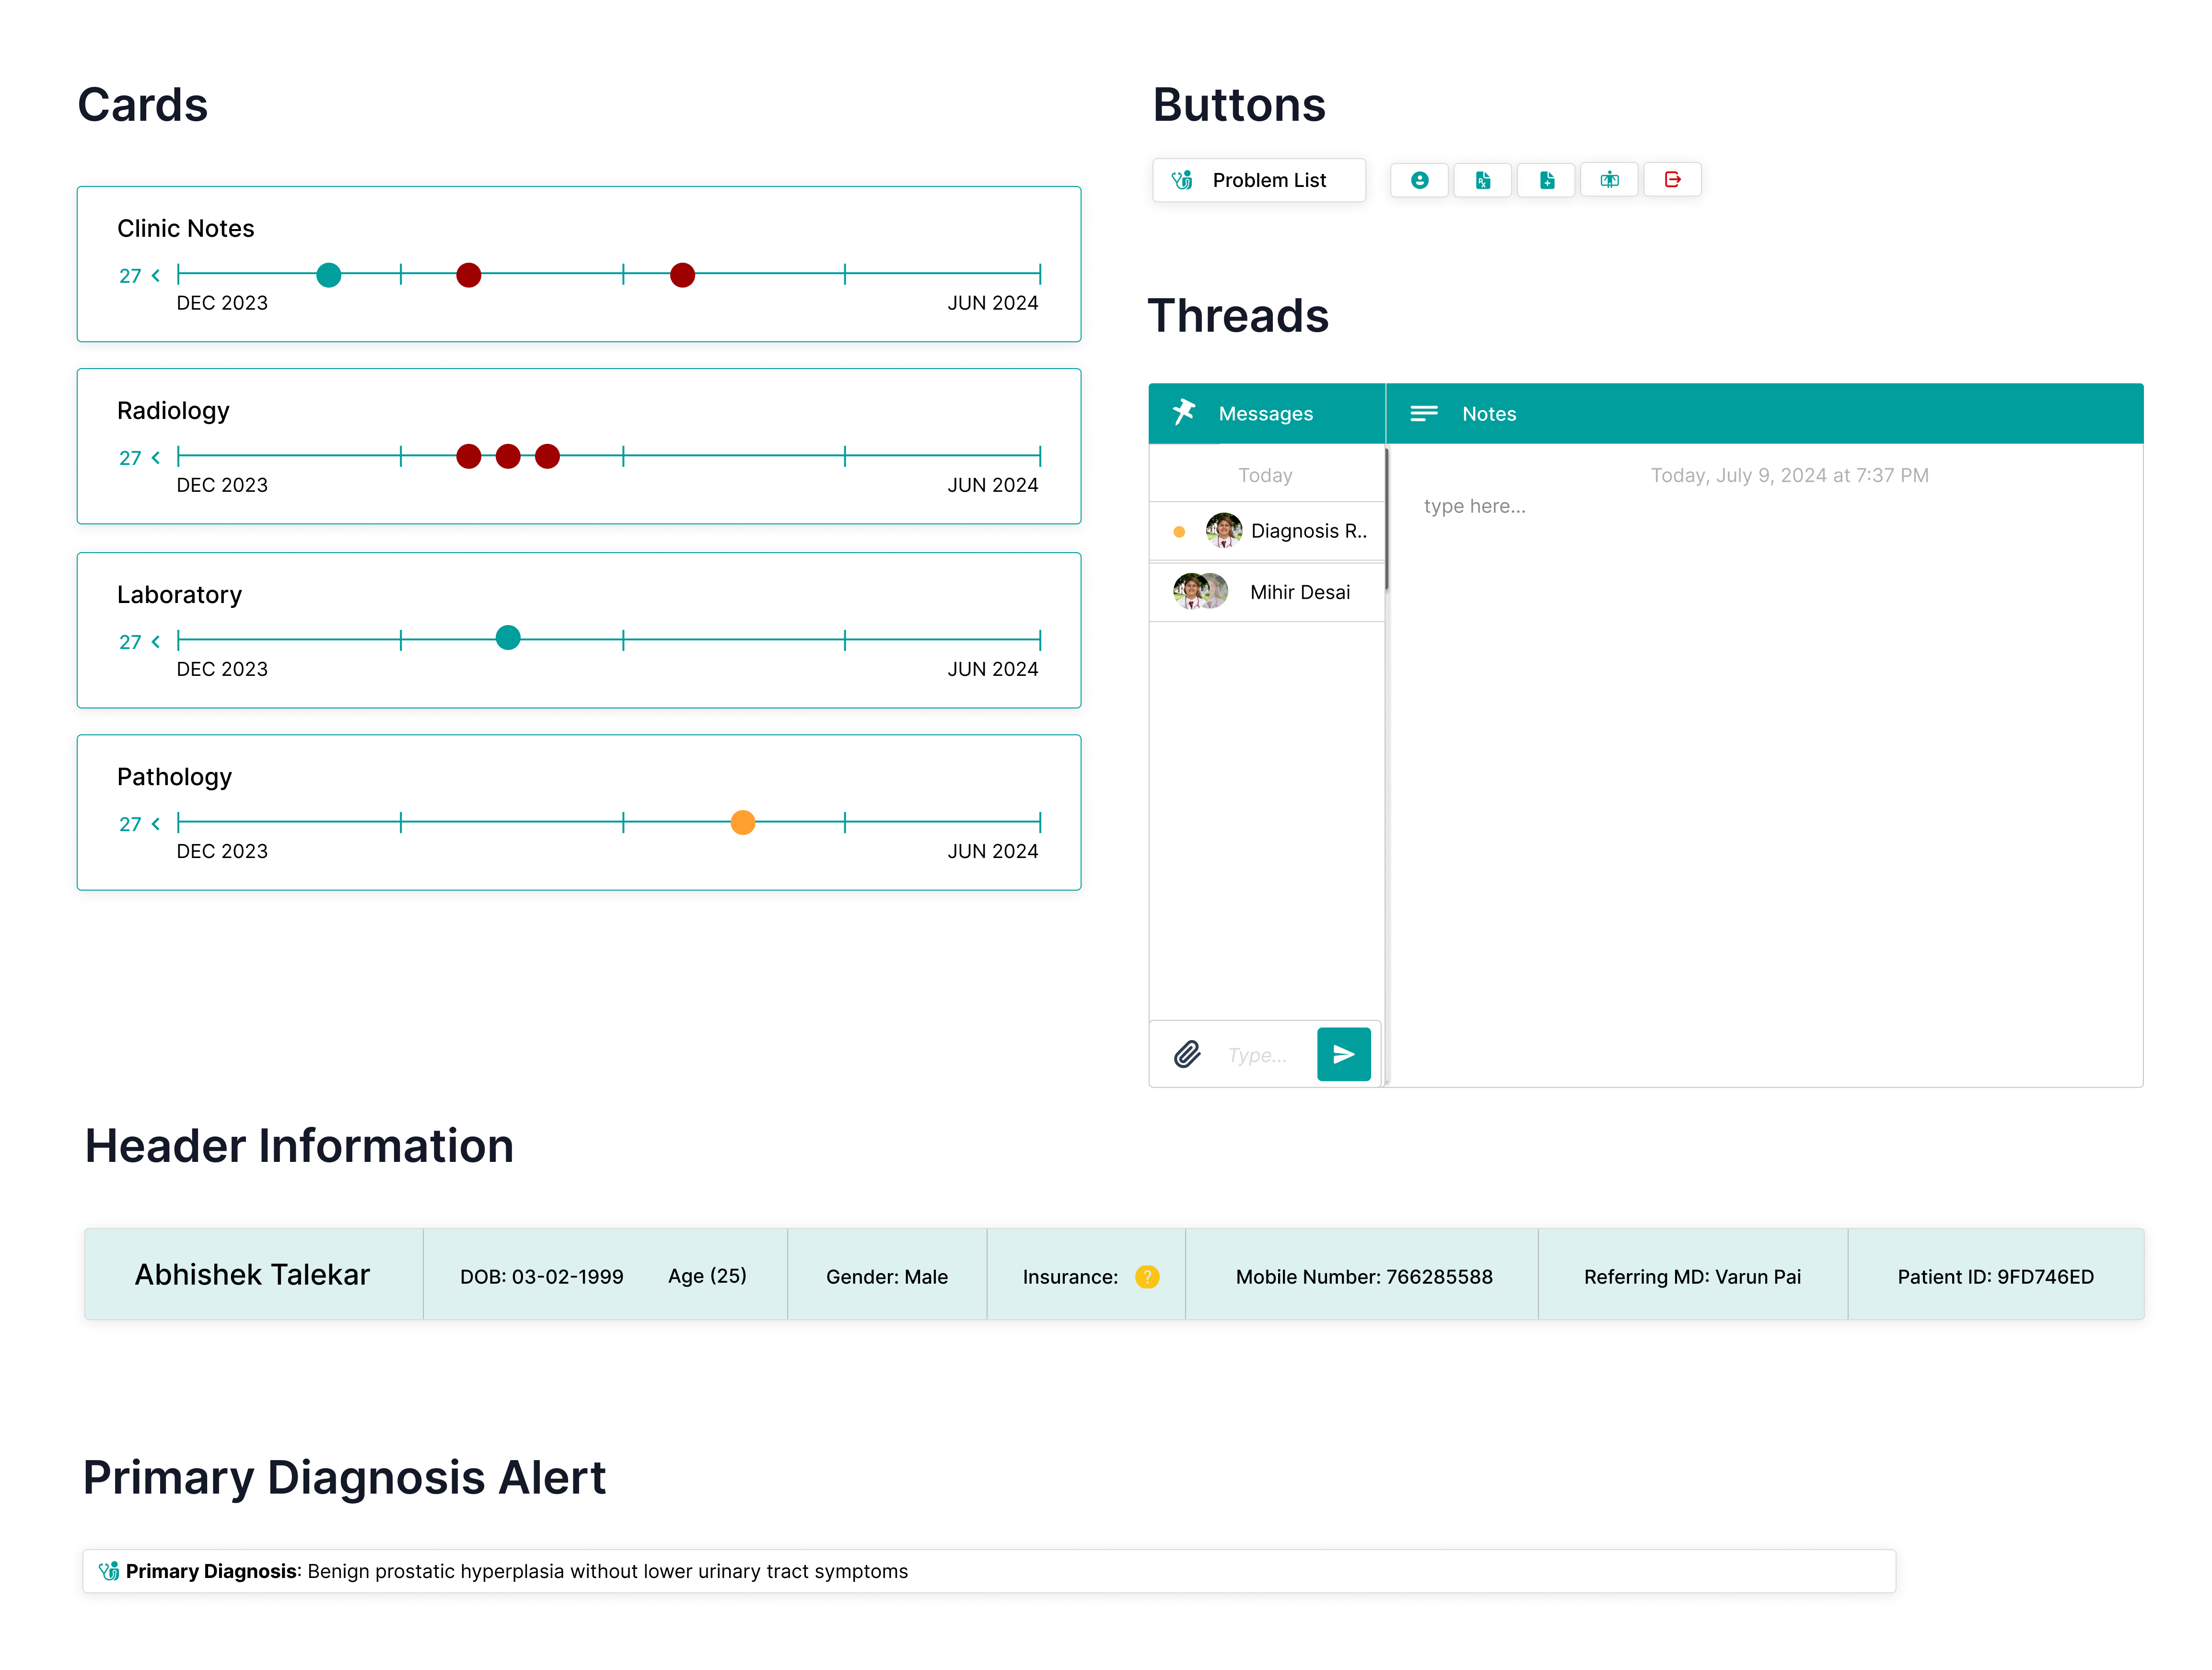Click the add document plus icon
Viewport: 2212px width, 1670px height.
coord(1546,180)
